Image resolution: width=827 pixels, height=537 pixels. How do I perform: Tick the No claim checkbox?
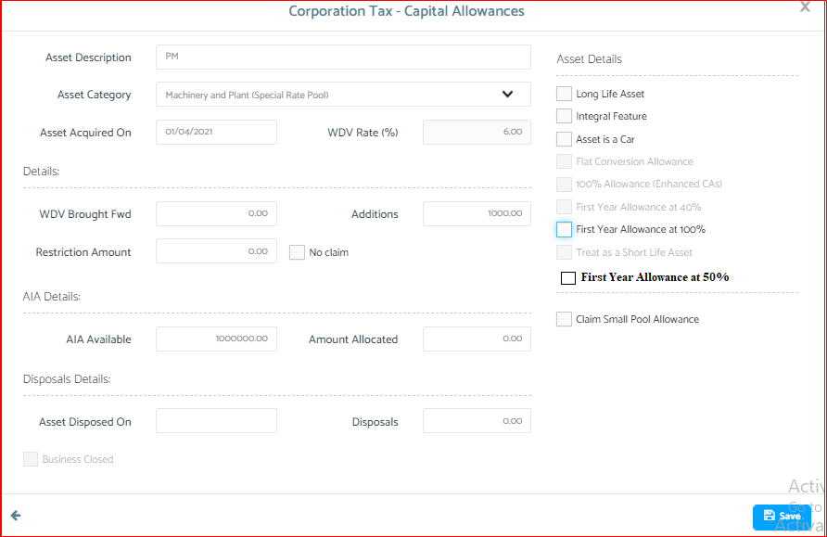coord(297,252)
